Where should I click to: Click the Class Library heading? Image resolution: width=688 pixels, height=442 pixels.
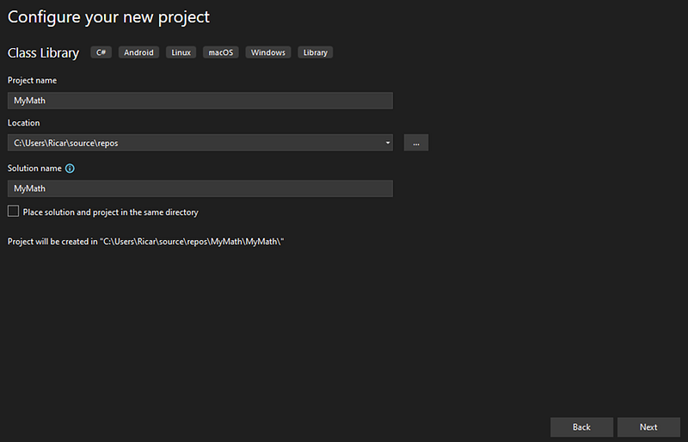coord(44,53)
